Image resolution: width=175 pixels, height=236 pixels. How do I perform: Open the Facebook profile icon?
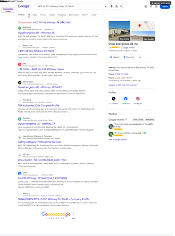[125, 99]
